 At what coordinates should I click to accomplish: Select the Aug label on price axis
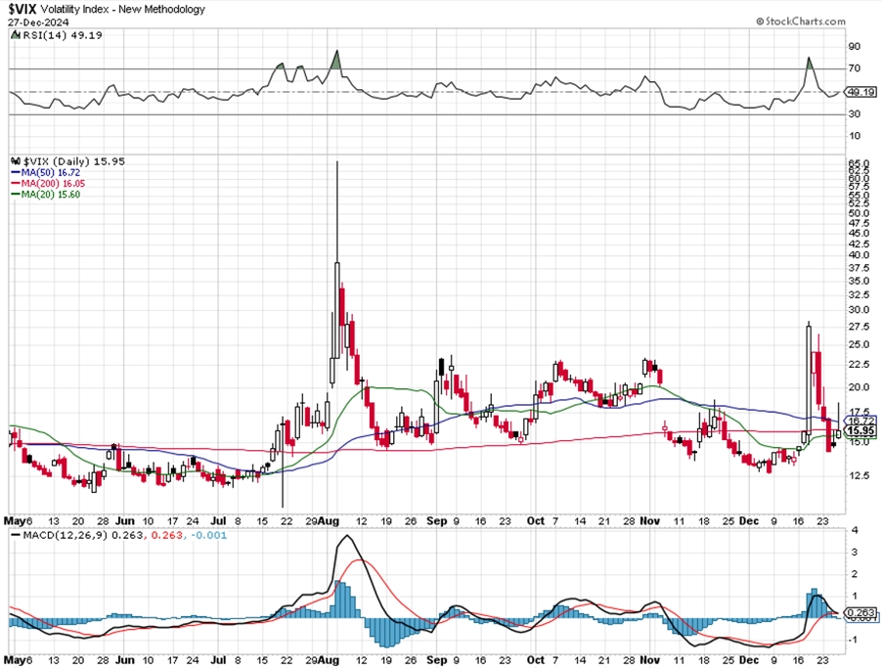point(329,521)
